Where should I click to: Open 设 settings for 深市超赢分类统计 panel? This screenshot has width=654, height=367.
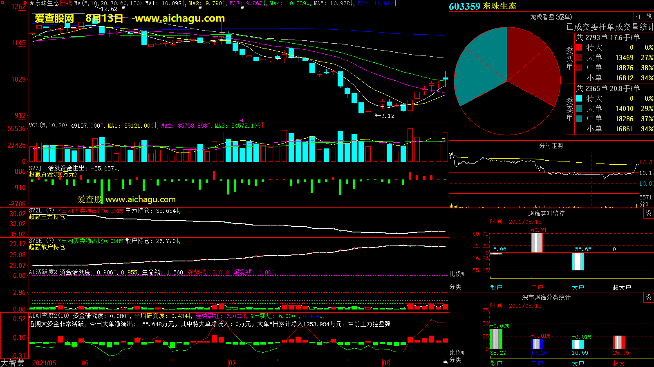point(649,297)
